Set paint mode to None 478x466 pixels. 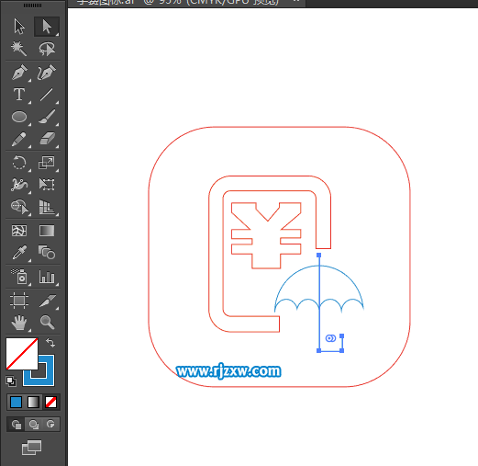click(x=50, y=402)
